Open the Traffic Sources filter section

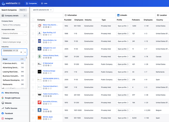pos(11,108)
